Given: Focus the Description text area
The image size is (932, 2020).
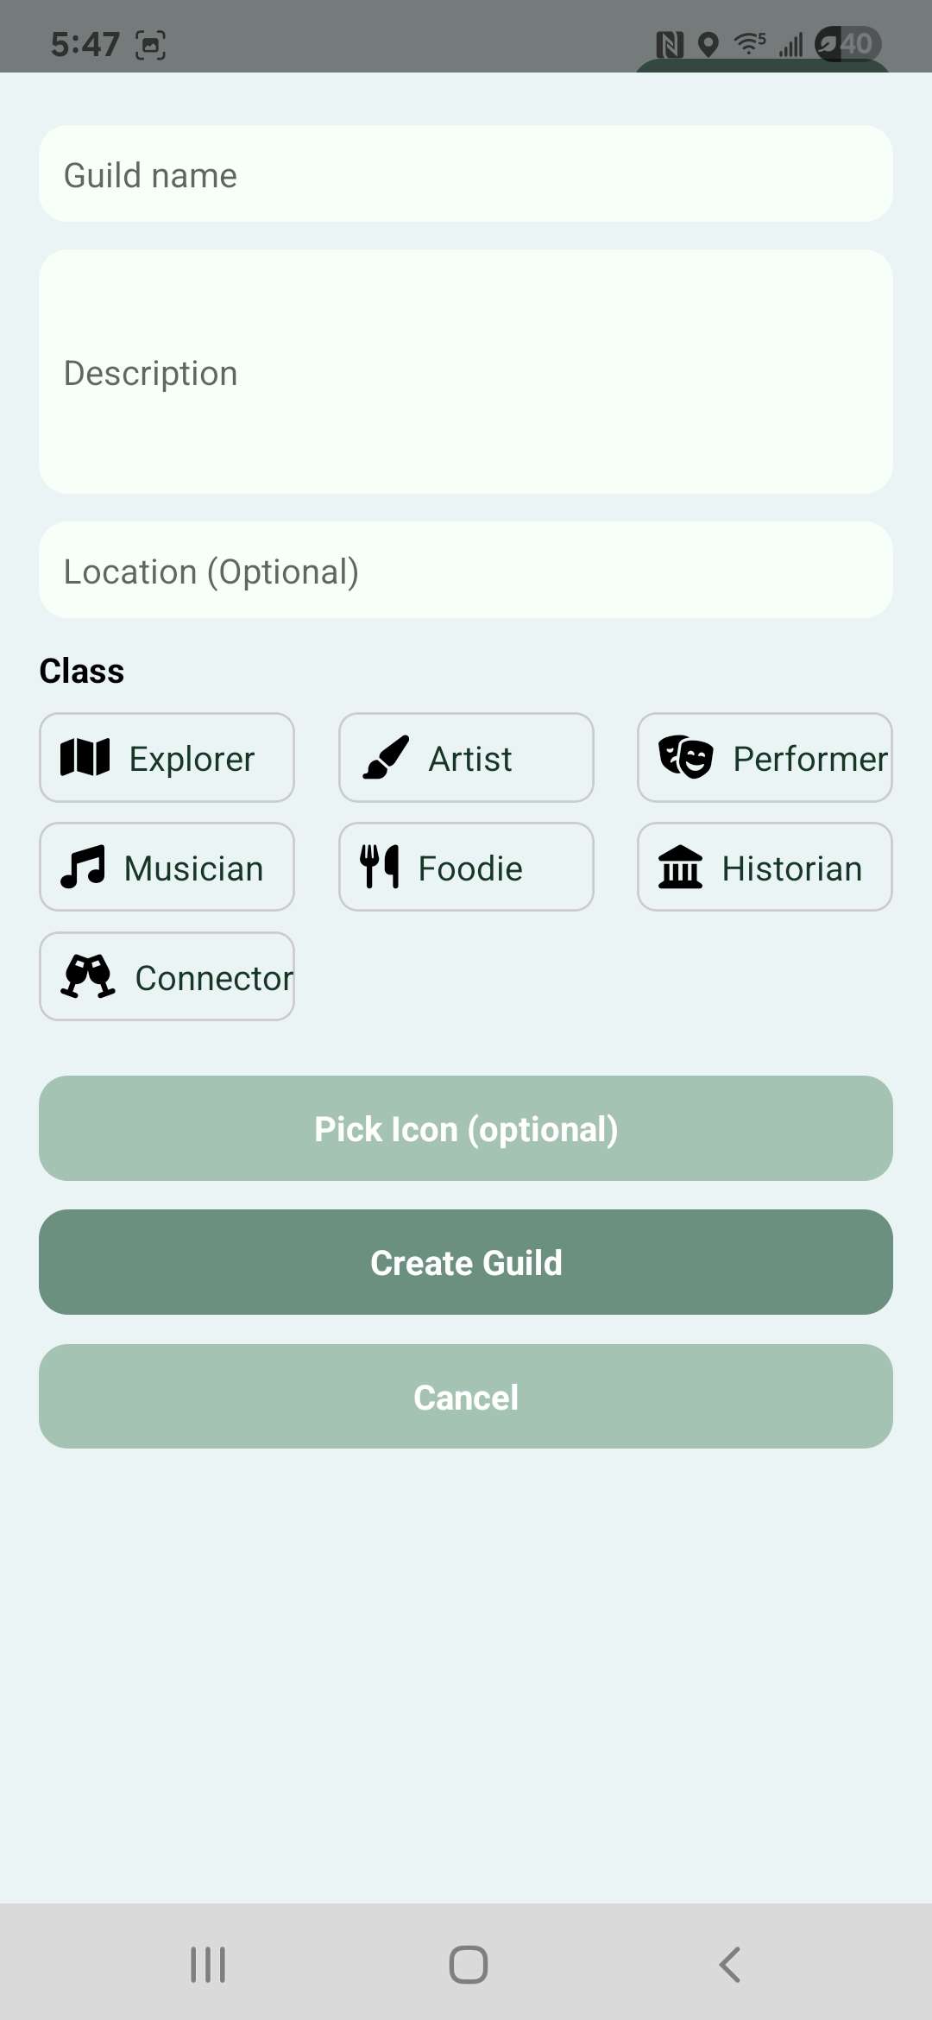Looking at the screenshot, I should pos(466,372).
